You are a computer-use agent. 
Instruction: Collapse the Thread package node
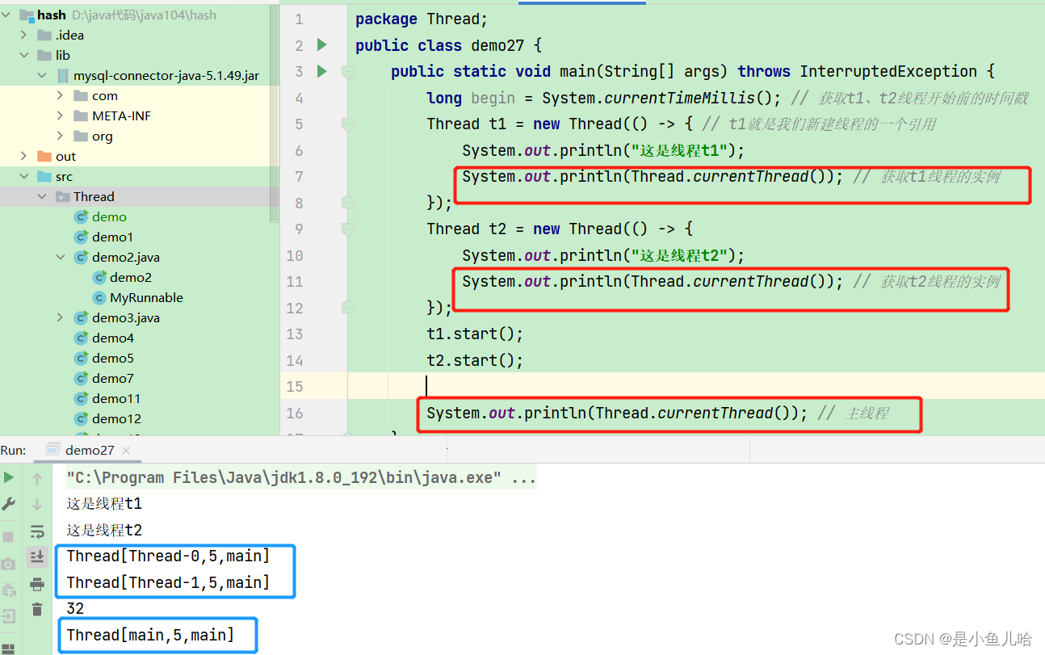(42, 196)
